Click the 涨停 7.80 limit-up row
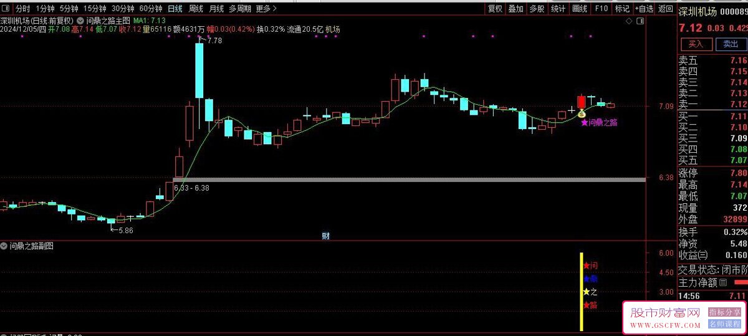This screenshot has height=336, width=748. point(713,173)
